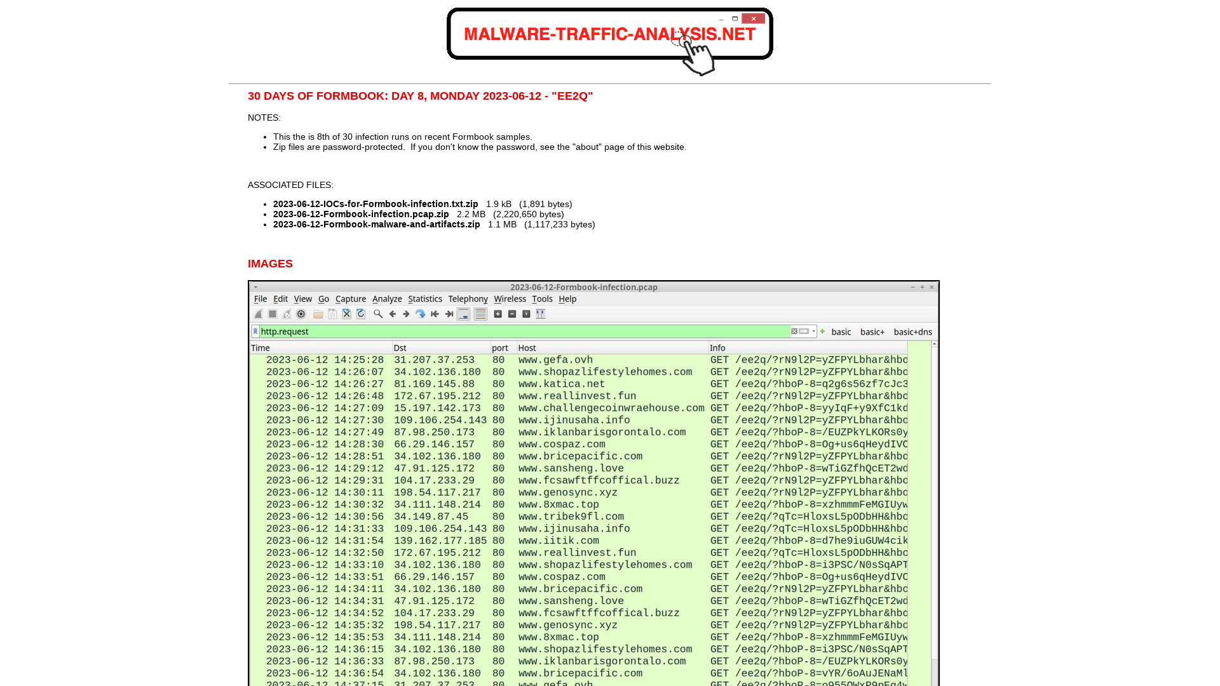Click the Save capture file icon
The image size is (1220, 686).
click(x=332, y=314)
